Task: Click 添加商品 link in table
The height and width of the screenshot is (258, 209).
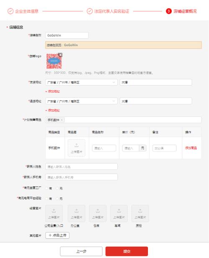Action: (191, 148)
